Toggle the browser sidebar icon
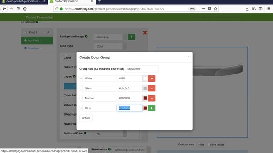Viewport: 273px width, 153px height. (261, 8)
